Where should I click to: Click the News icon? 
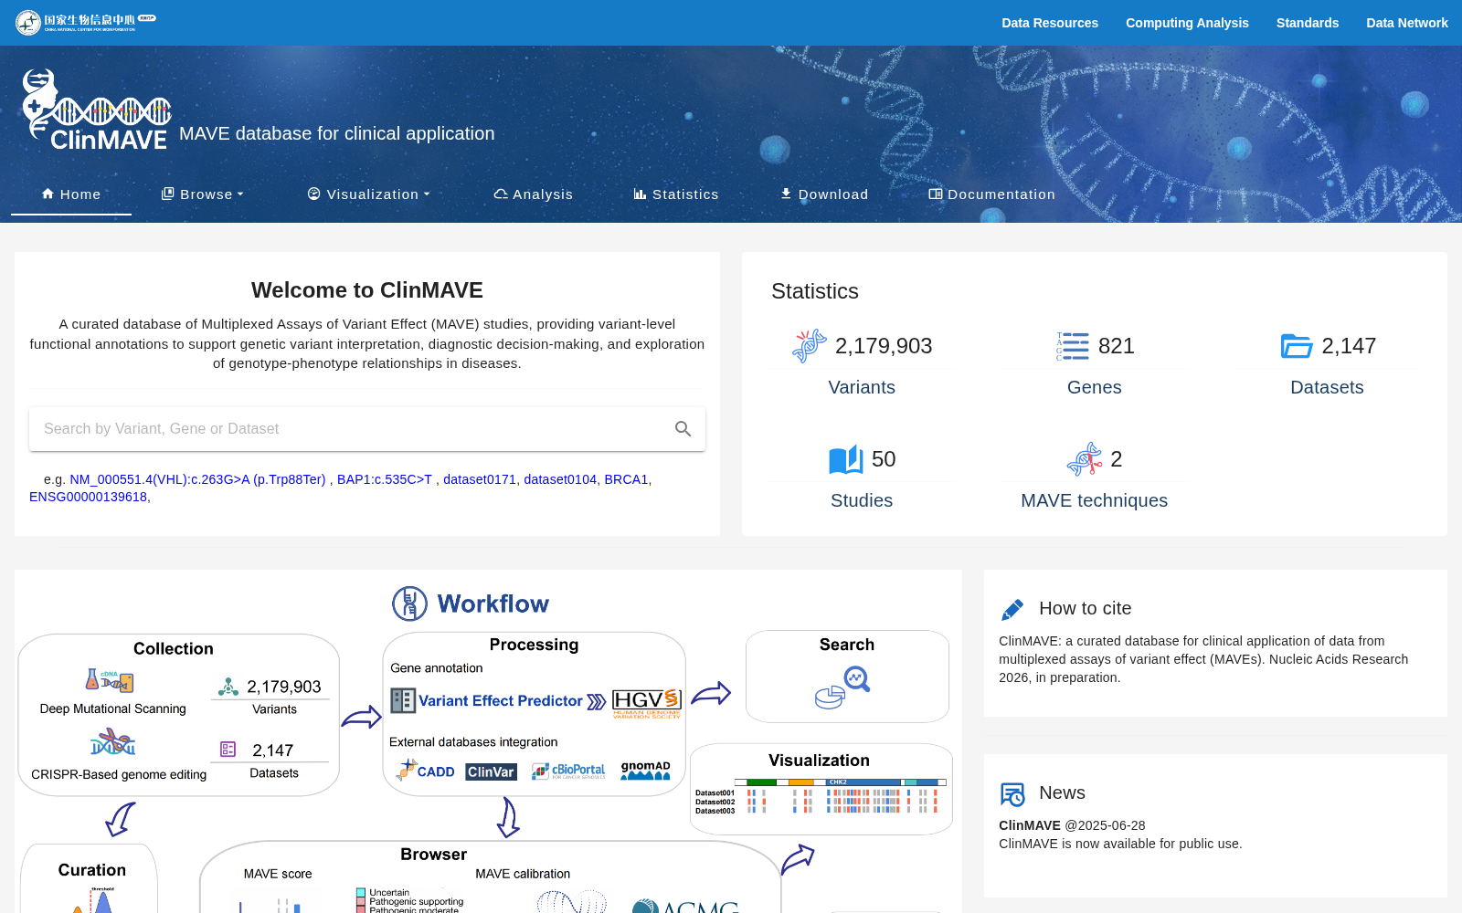click(x=1012, y=794)
